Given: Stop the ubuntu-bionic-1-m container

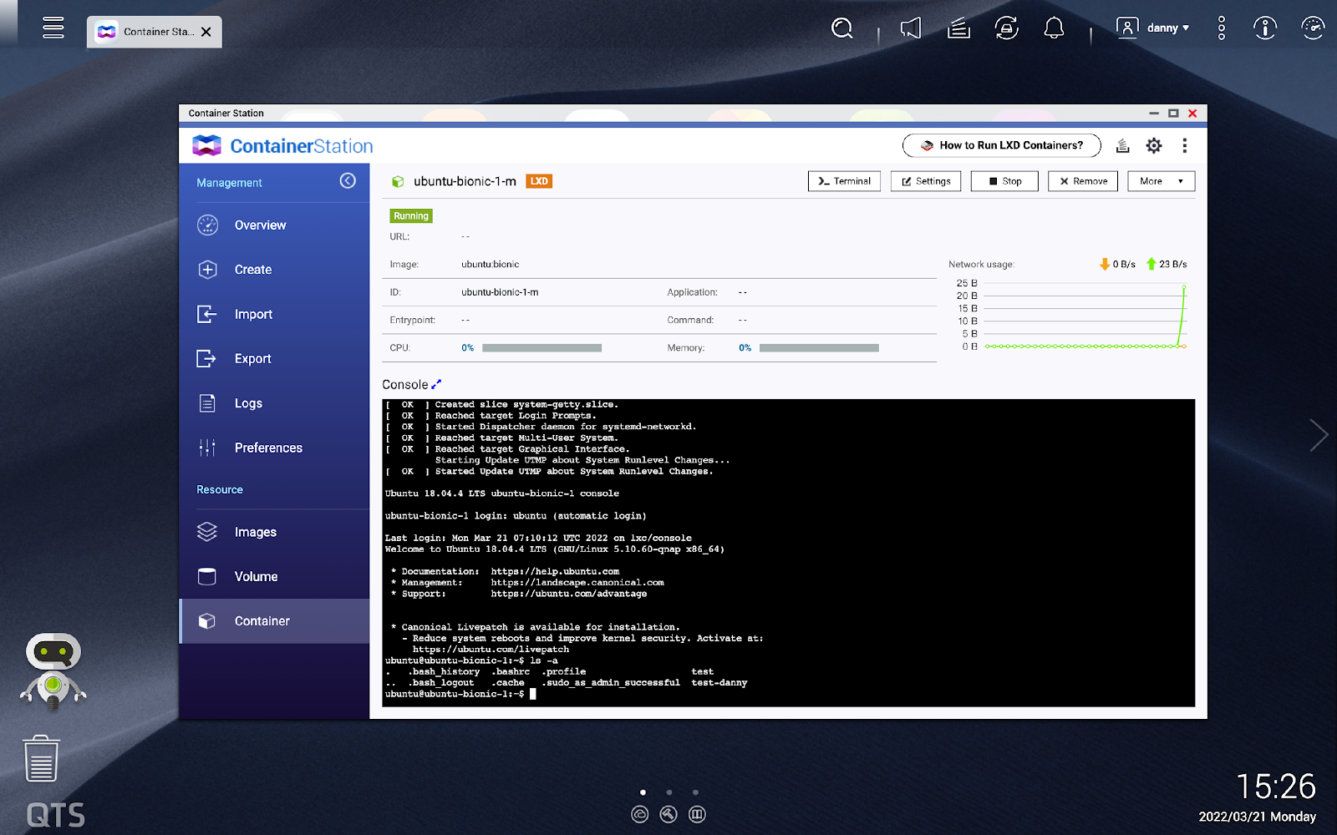Looking at the screenshot, I should click(1004, 181).
